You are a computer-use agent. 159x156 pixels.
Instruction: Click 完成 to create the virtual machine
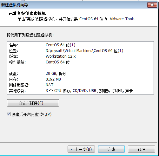point(111,149)
